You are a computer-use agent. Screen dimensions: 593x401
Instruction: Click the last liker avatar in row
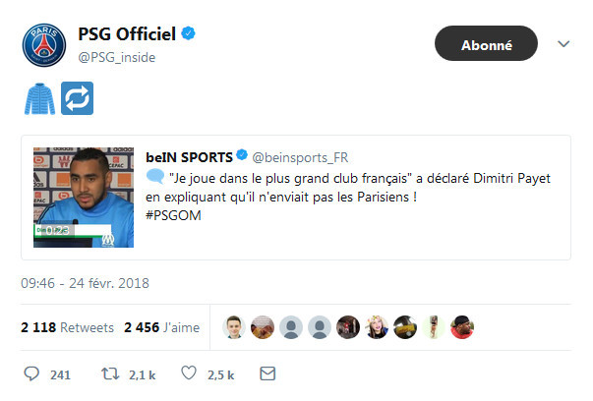click(x=461, y=327)
